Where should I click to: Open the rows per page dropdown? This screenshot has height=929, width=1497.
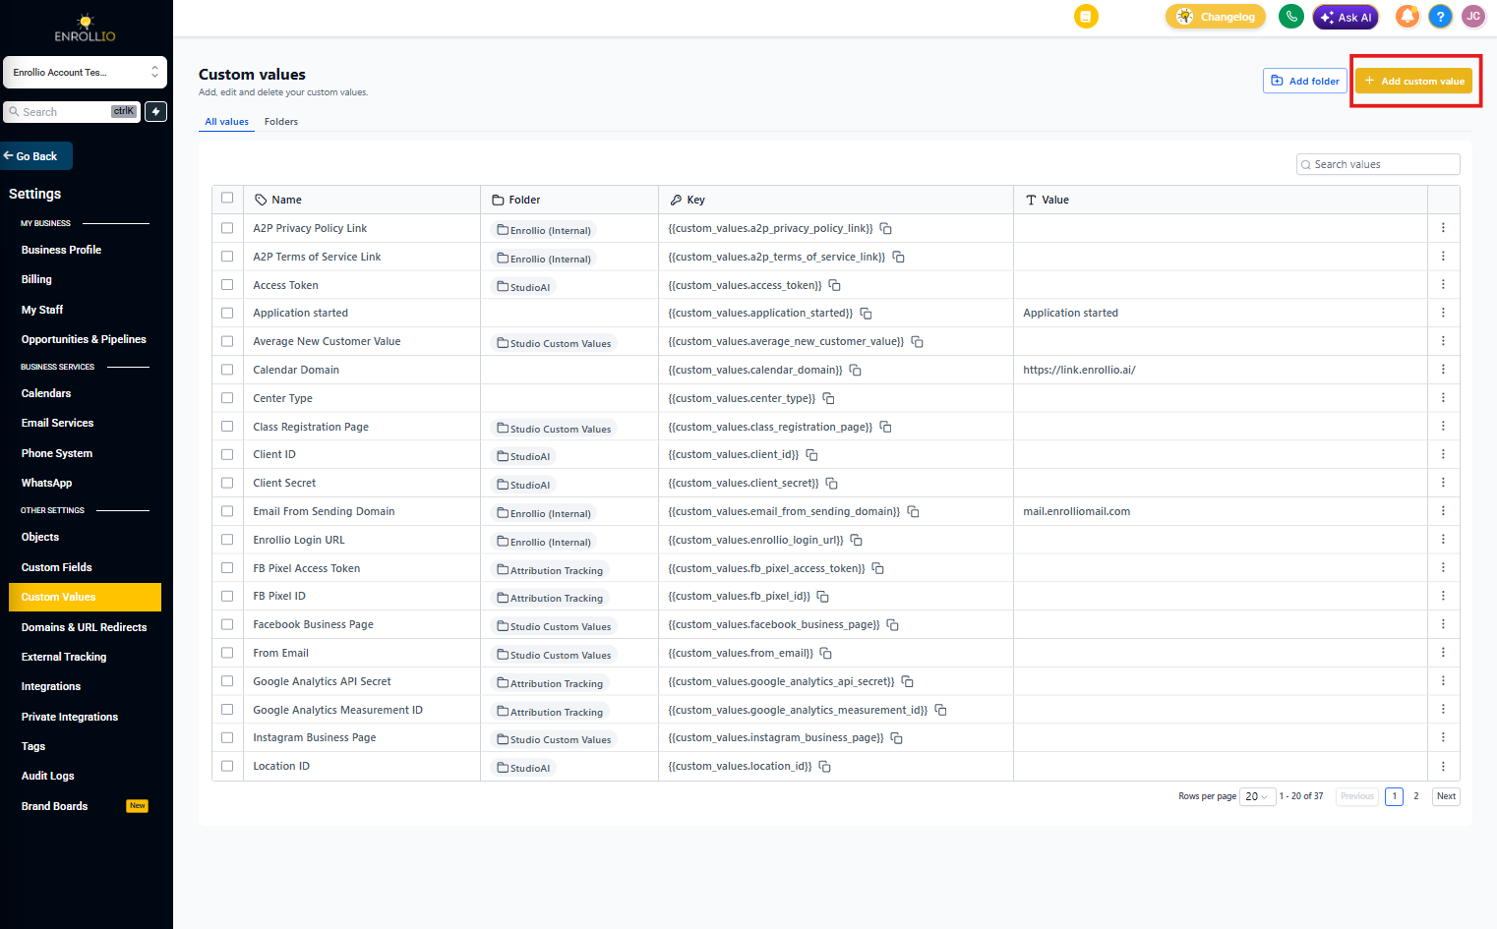point(1257,796)
